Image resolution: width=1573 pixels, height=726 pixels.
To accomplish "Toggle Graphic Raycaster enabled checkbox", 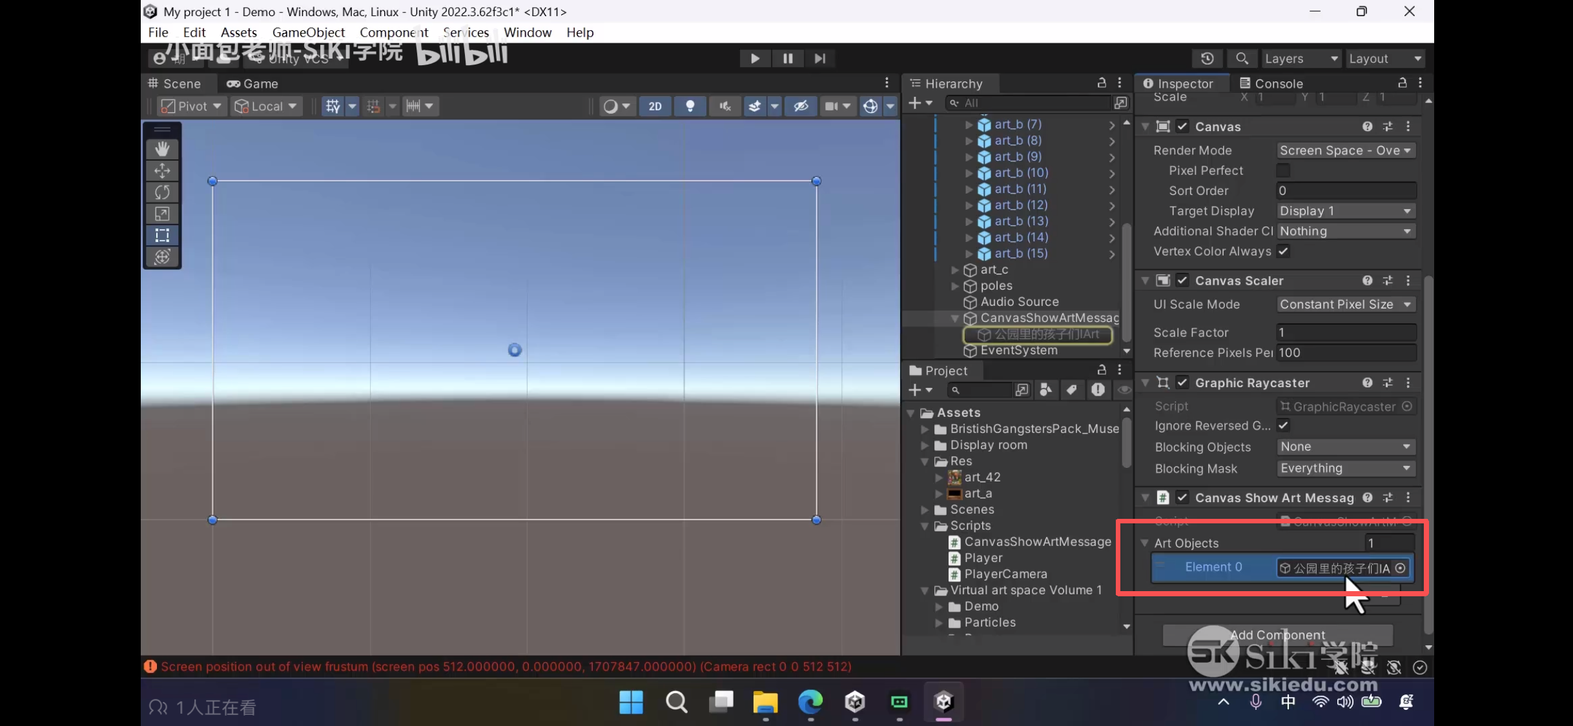I will (x=1182, y=383).
